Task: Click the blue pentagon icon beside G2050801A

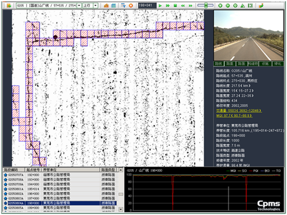Action: pyautogui.click(x=6, y=189)
